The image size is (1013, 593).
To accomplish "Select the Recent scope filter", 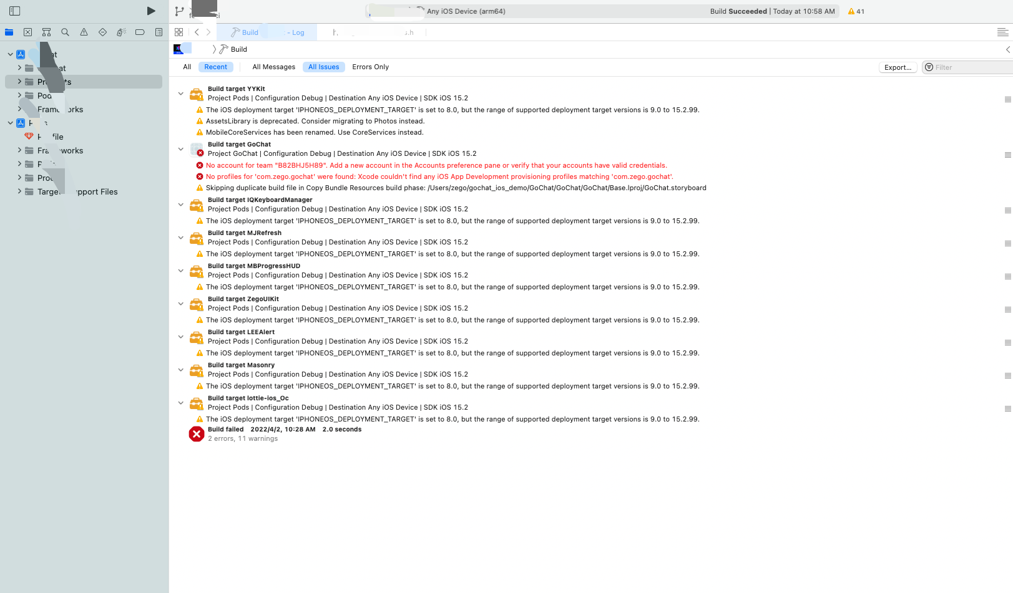I will pos(216,67).
